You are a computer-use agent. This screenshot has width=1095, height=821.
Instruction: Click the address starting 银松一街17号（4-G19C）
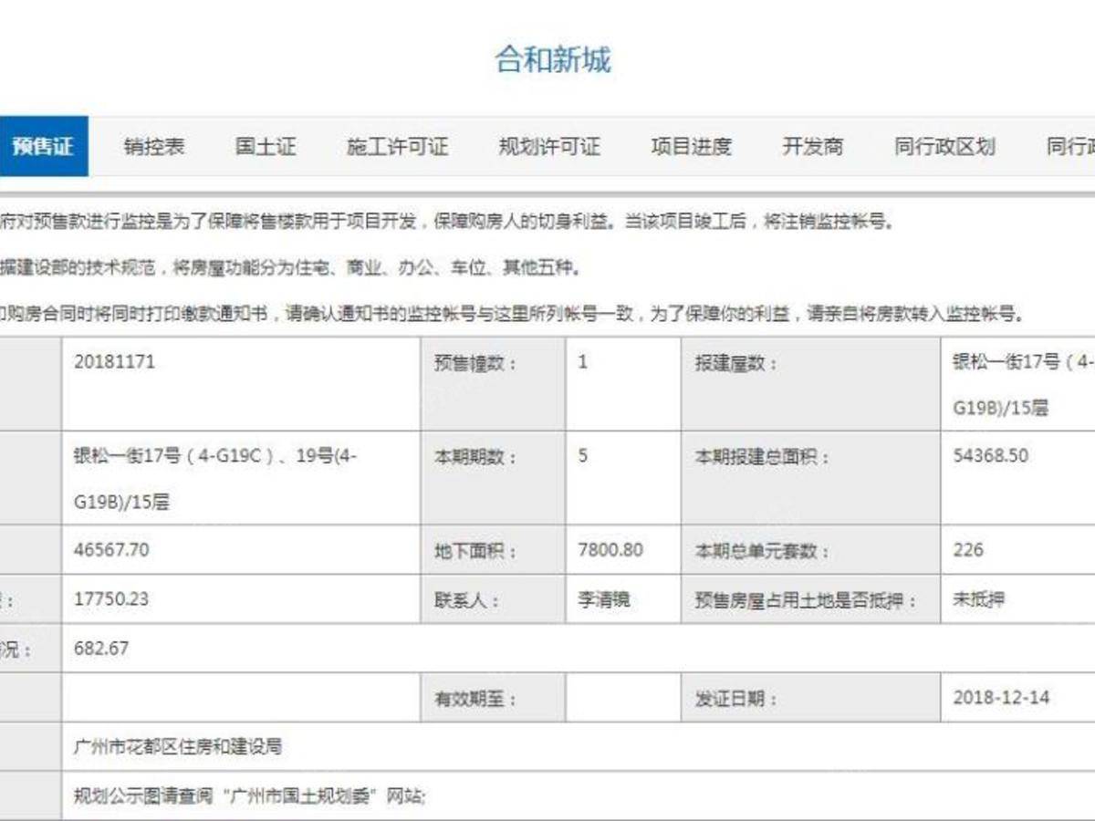pos(215,478)
